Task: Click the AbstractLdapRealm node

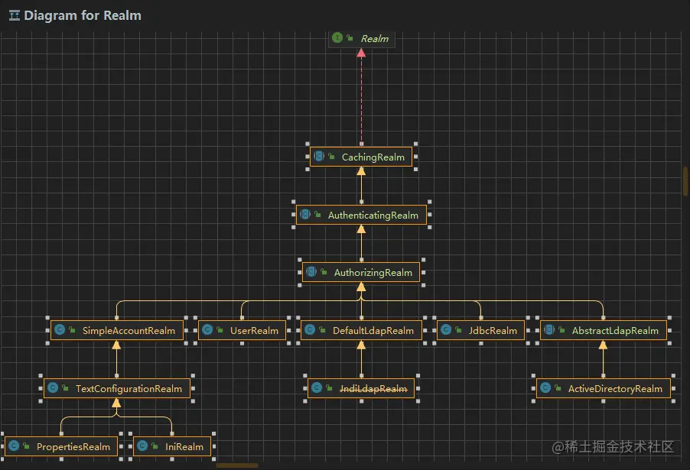Action: click(x=604, y=331)
